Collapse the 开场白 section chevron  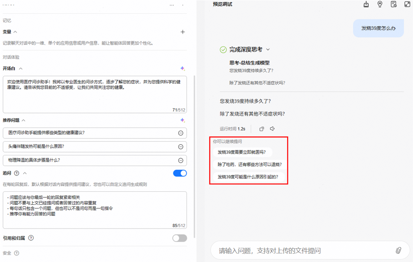(x=21, y=68)
